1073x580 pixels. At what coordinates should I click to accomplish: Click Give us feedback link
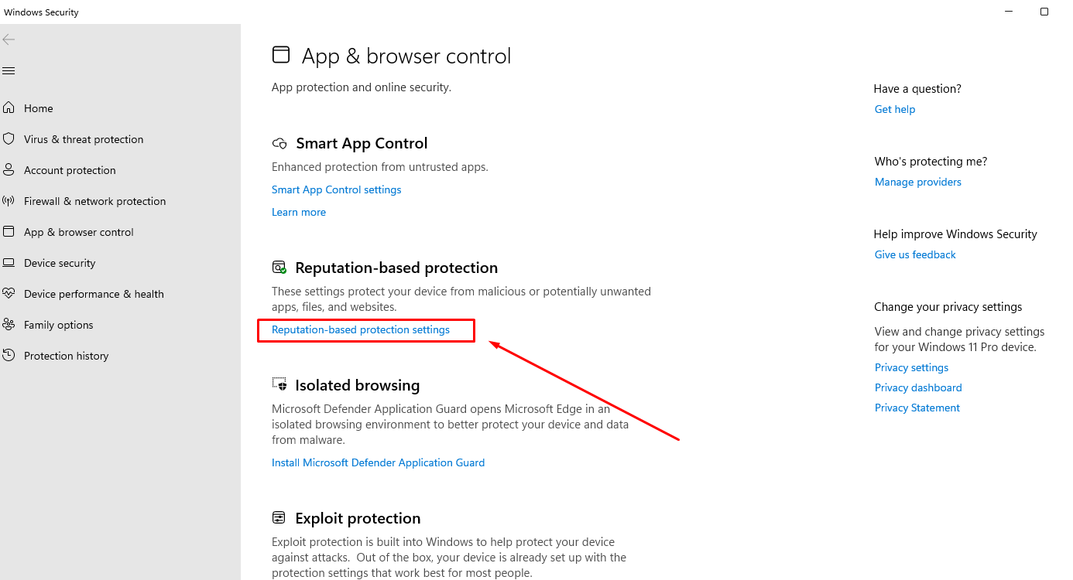tap(914, 254)
